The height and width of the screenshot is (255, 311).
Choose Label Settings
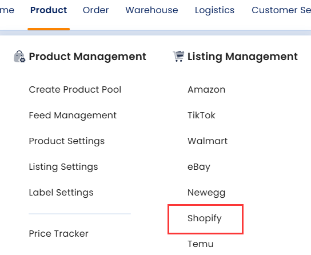[61, 193]
